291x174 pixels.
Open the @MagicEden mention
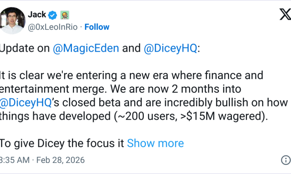(x=86, y=48)
